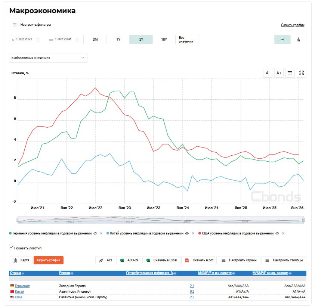312x308 pixels.
Task: Select the 10Y period tab
Action: [x=164, y=40]
